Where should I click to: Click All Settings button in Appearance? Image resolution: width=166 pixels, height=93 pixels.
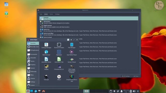click(126, 76)
